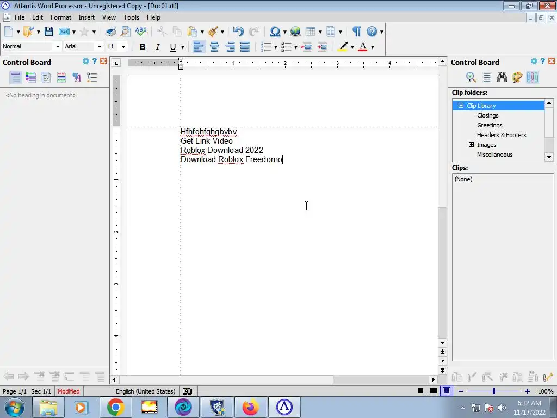Select the zoom magnifier icon in right Control Board

471,77
